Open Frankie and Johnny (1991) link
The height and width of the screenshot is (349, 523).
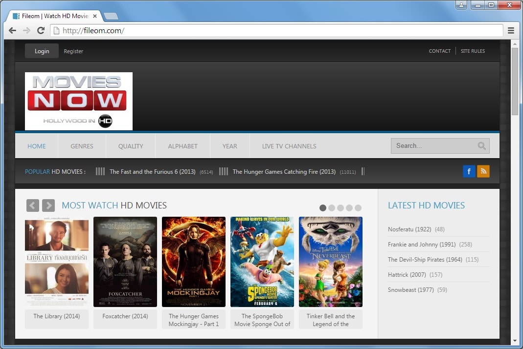pyautogui.click(x=422, y=245)
